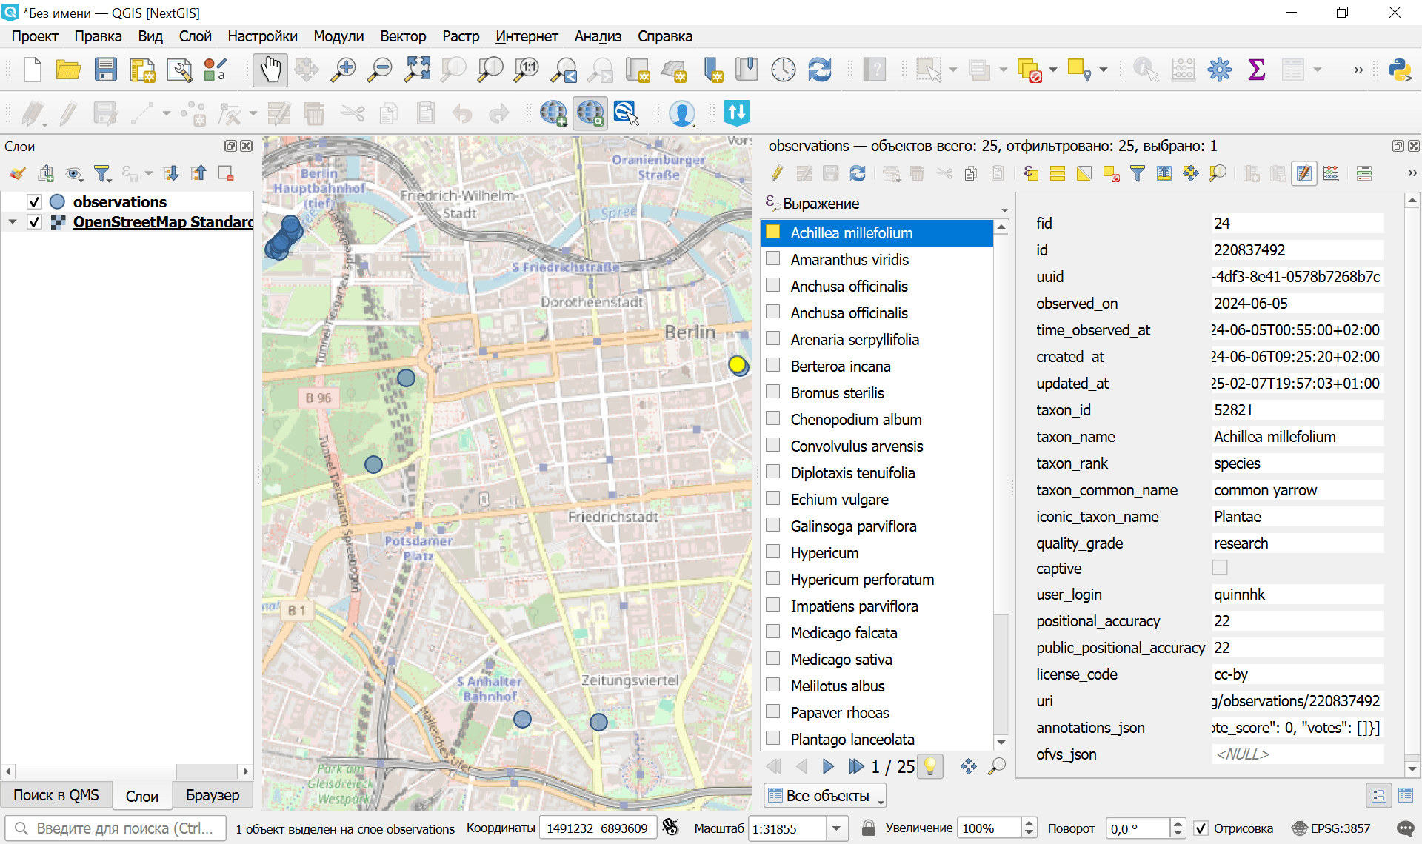This screenshot has height=844, width=1422.
Task: Select Echium vulgare in feature list
Action: [x=839, y=500]
